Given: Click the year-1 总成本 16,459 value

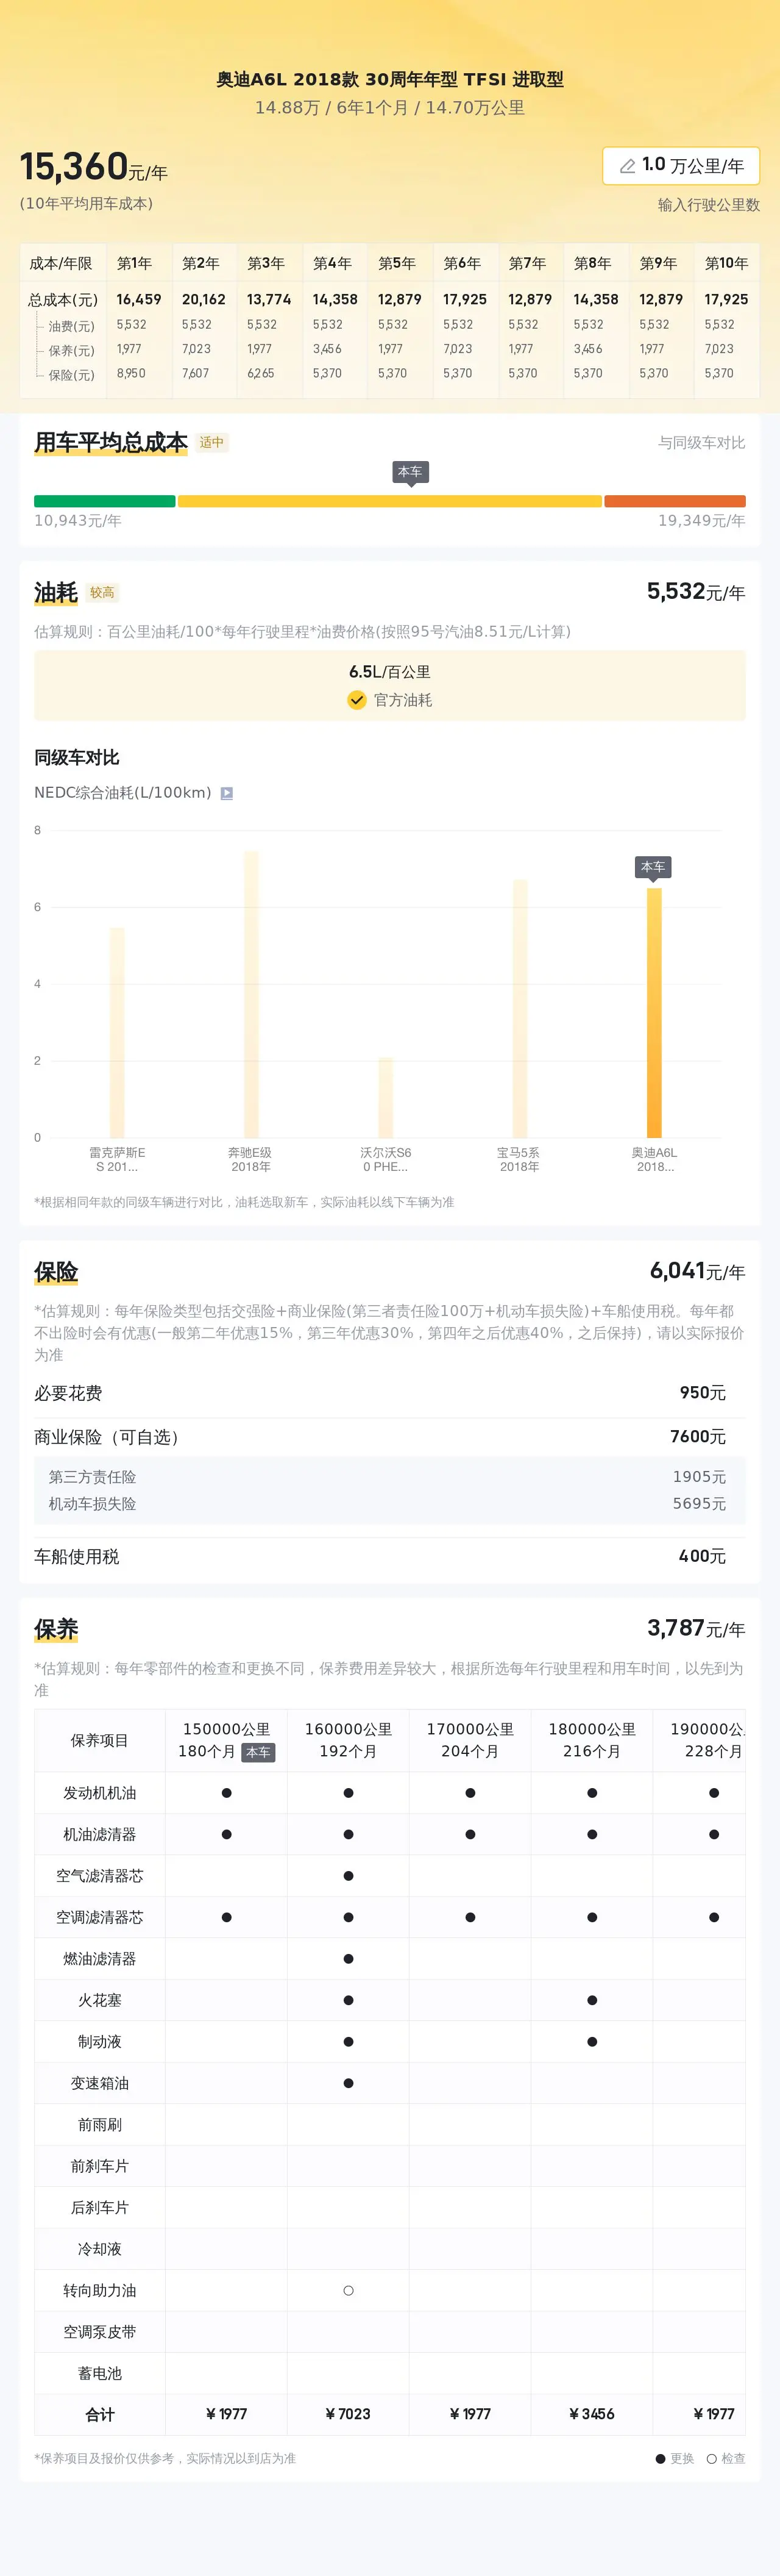Looking at the screenshot, I should point(139,299).
